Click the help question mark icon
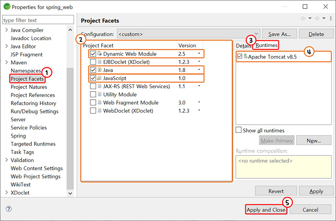This screenshot has width=336, height=221. [9, 209]
